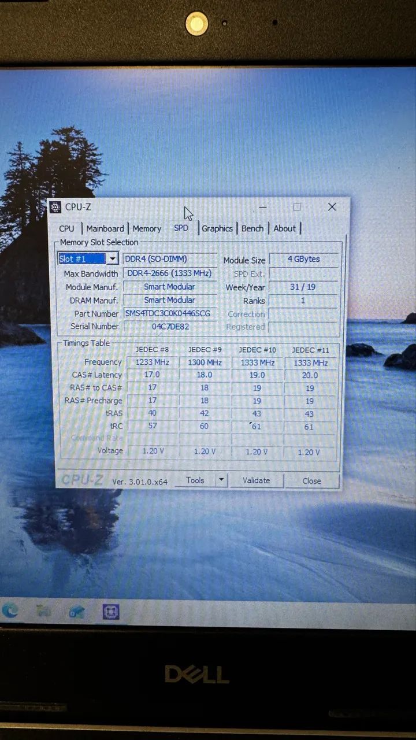Click the Tools button
The width and height of the screenshot is (416, 740).
pyautogui.click(x=195, y=480)
